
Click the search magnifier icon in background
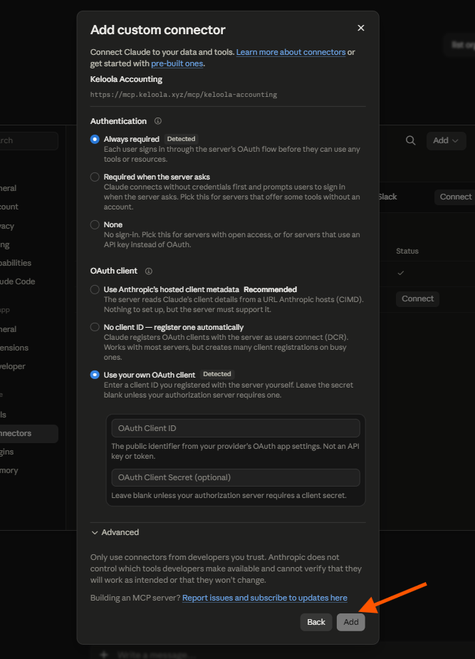click(411, 140)
